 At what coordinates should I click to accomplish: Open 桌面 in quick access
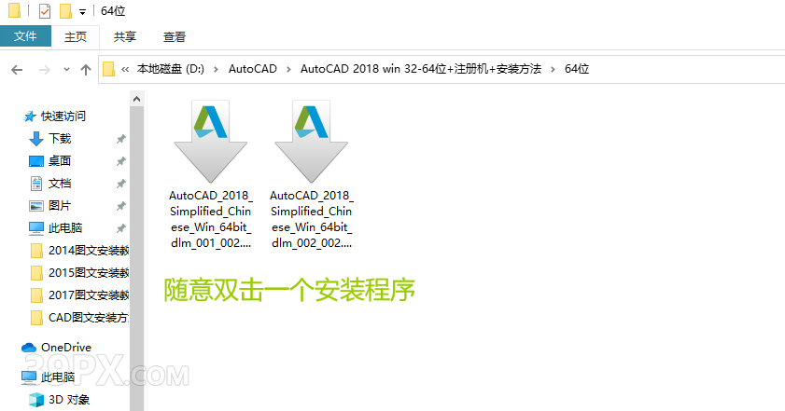(60, 161)
